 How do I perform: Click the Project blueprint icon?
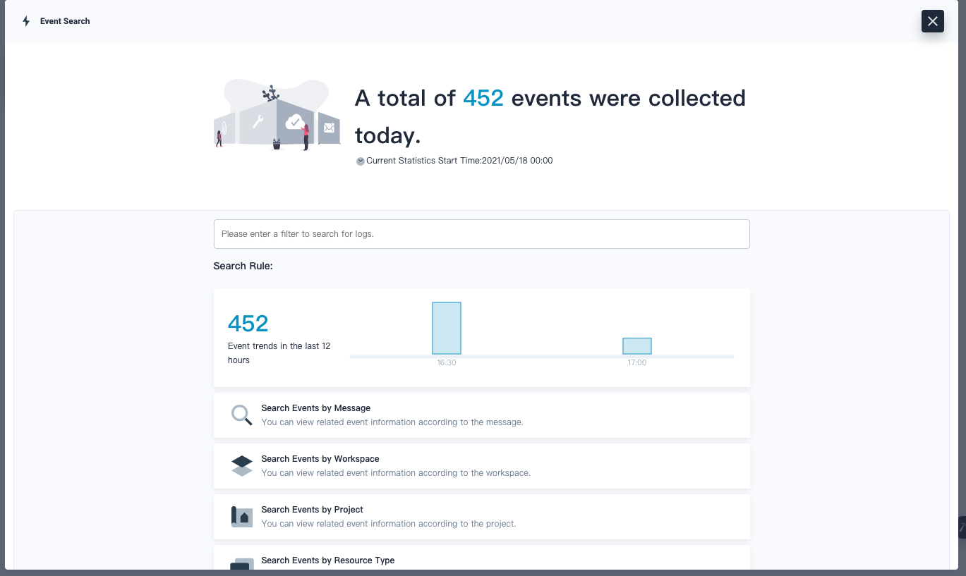[241, 517]
